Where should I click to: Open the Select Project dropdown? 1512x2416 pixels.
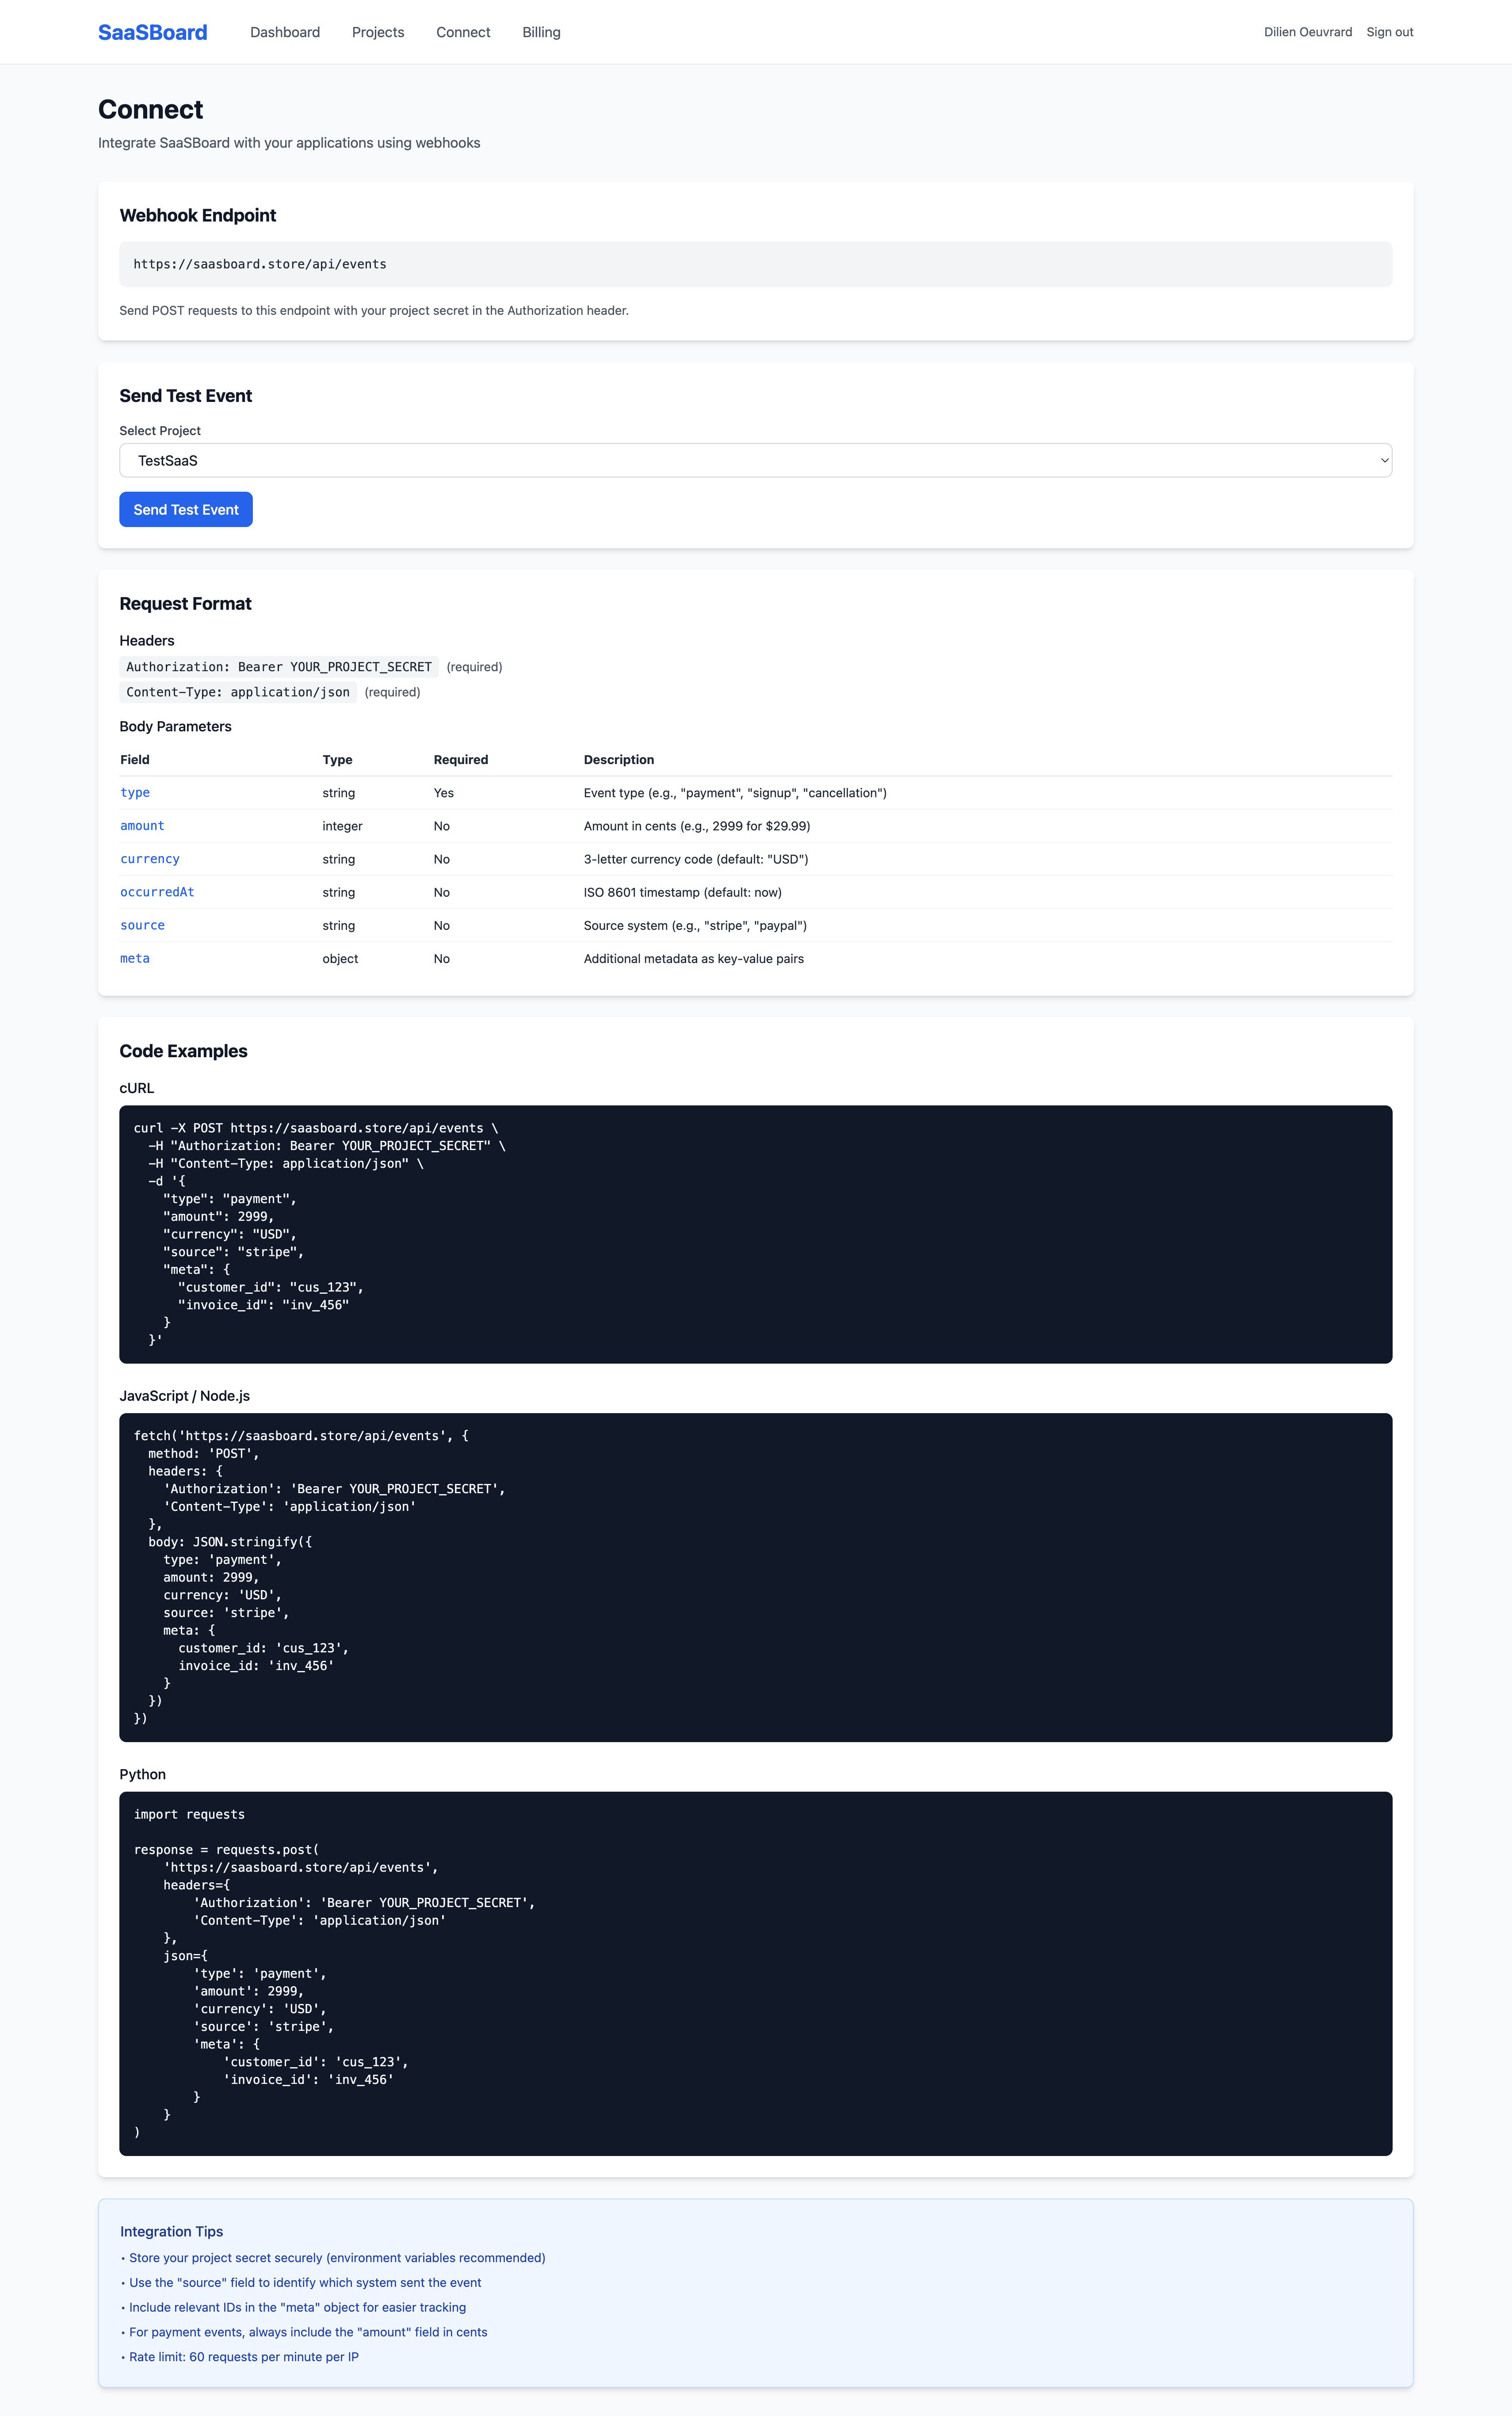[x=755, y=460]
